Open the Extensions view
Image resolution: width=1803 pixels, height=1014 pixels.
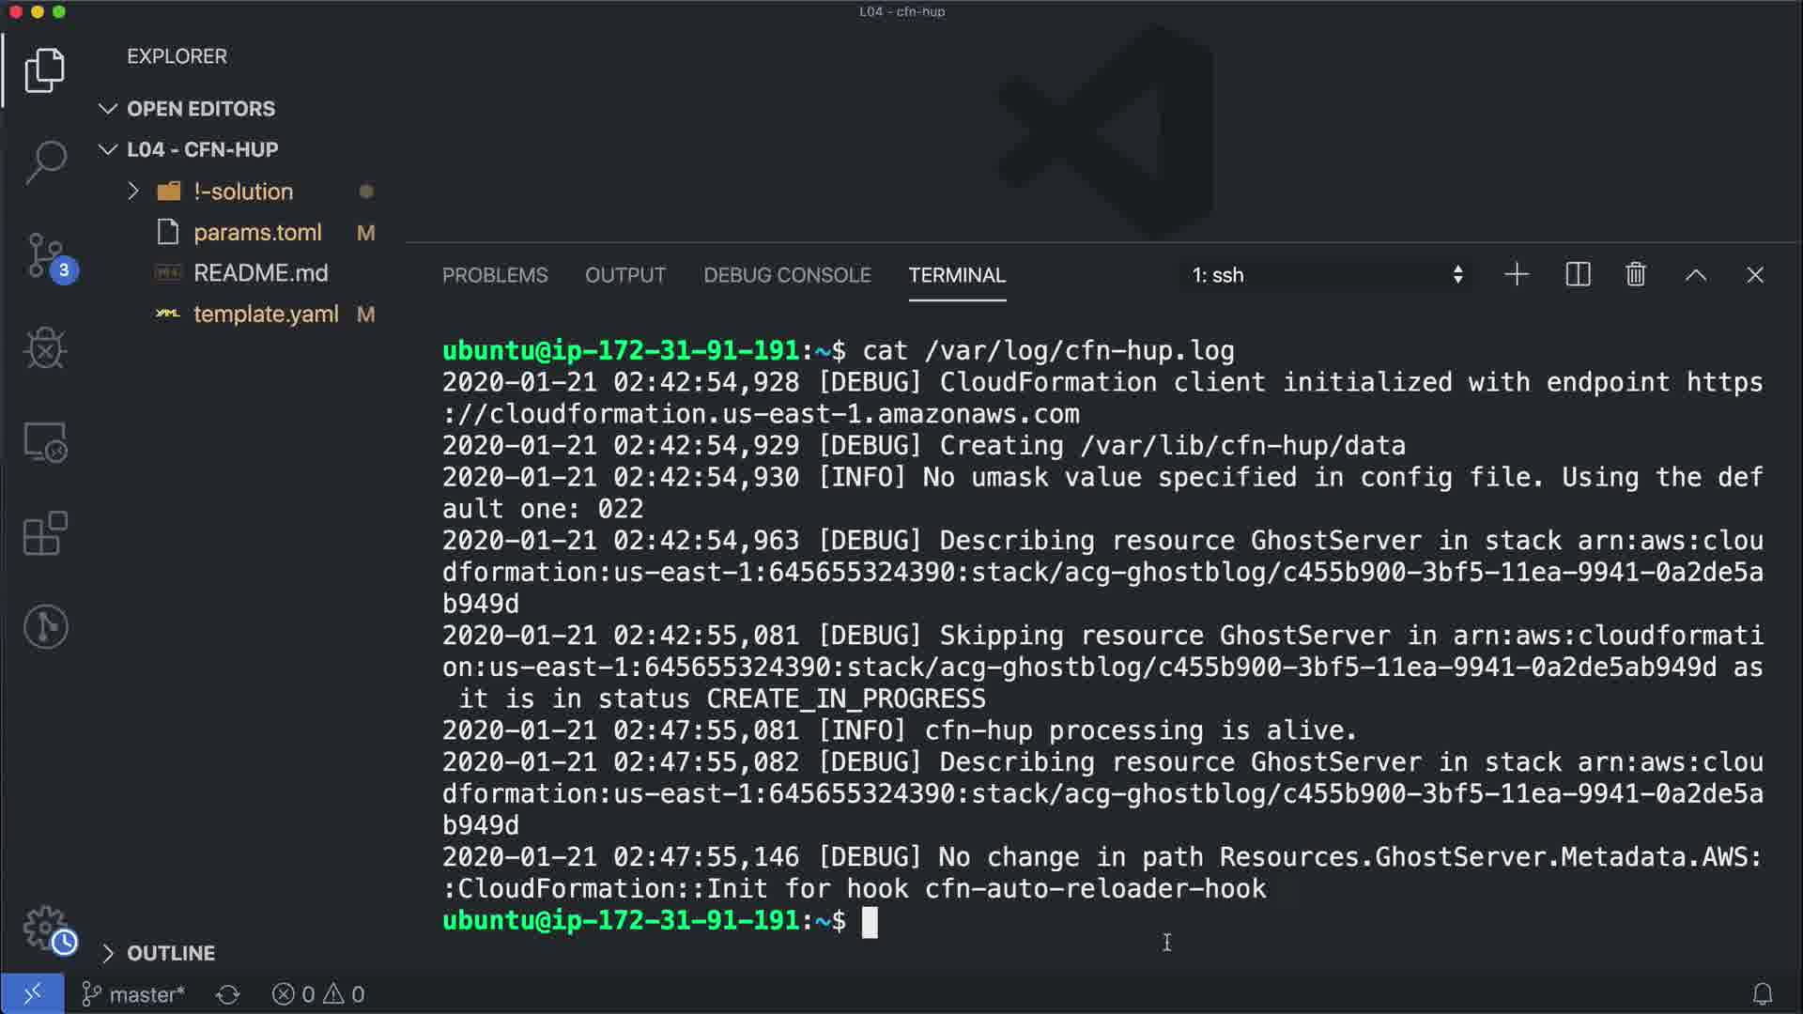[x=45, y=533]
